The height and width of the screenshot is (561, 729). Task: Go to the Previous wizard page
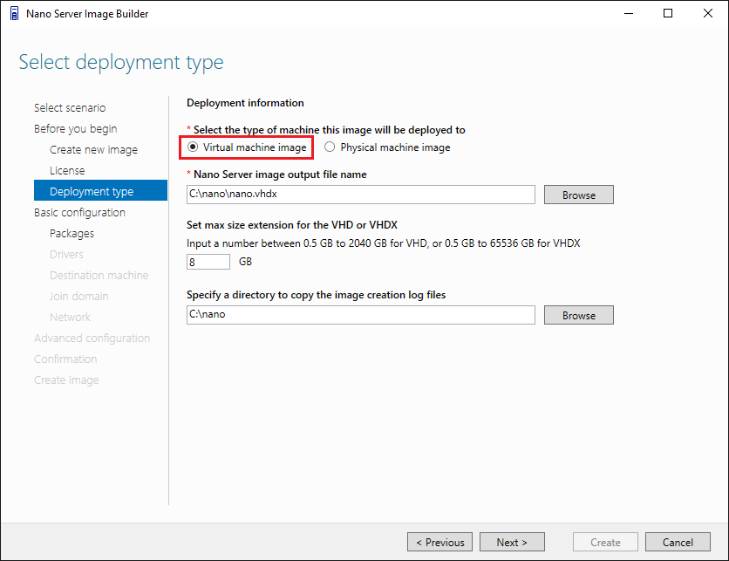439,543
